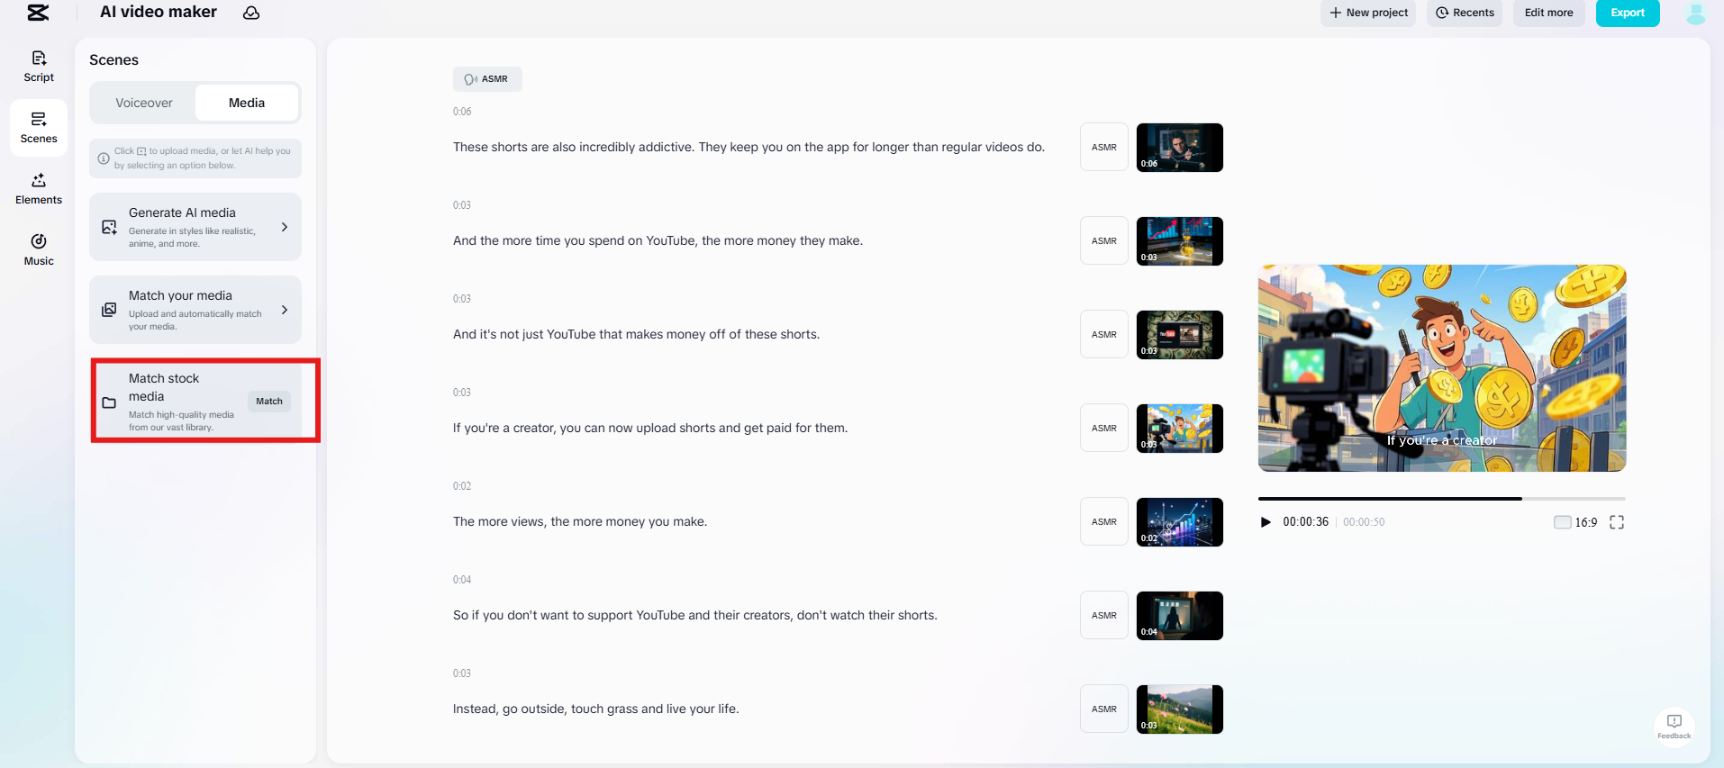This screenshot has width=1724, height=768.
Task: Click the large video preview frame
Action: (1442, 368)
